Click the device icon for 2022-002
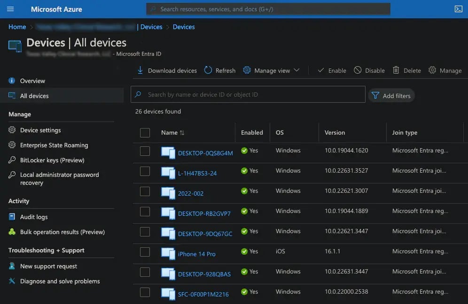 point(168,193)
